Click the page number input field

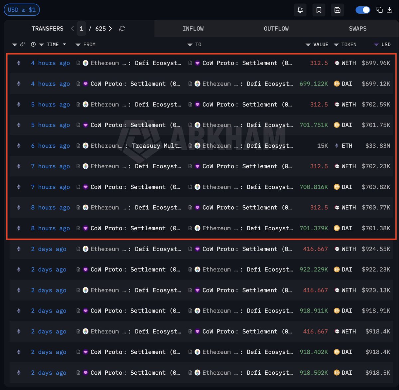[x=81, y=29]
